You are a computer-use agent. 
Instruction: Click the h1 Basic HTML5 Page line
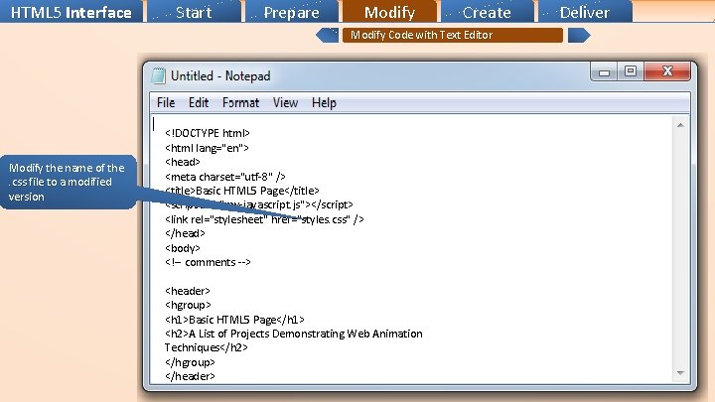pos(234,320)
